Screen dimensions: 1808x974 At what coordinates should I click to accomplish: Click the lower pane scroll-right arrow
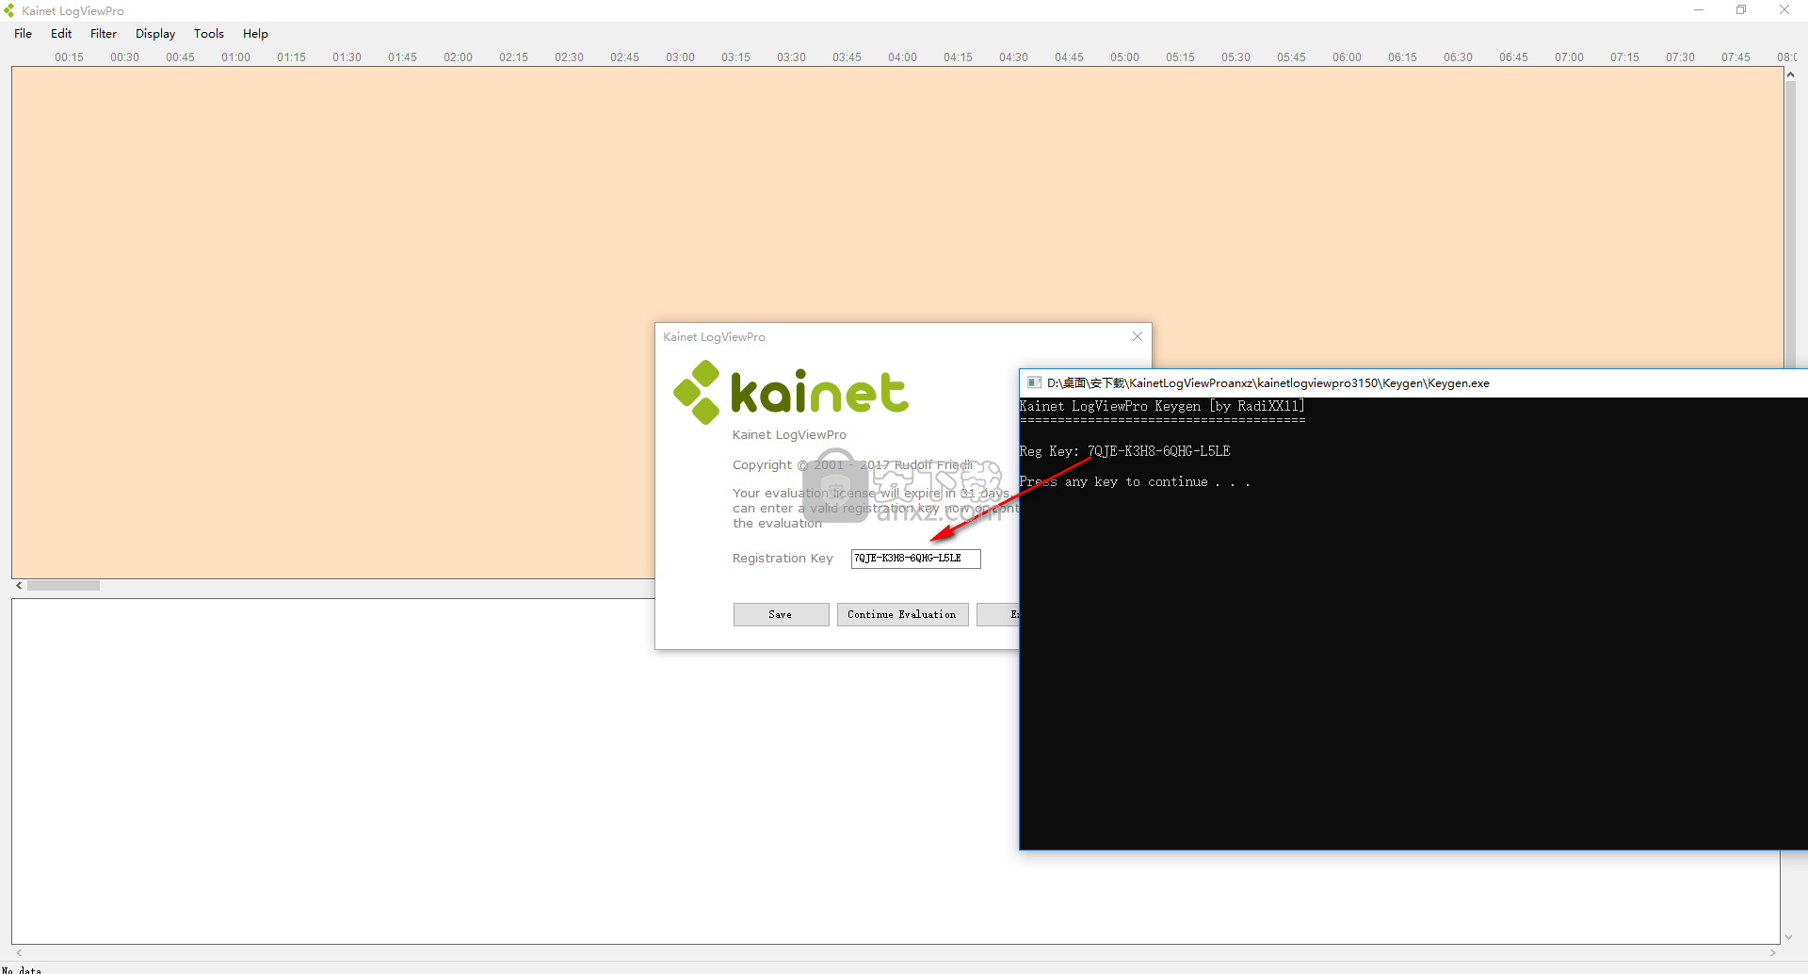pos(1772,952)
